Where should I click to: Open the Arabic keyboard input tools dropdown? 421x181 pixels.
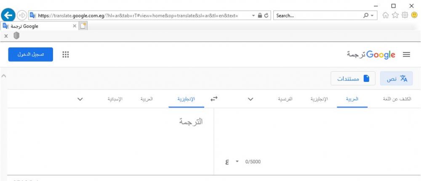click(x=237, y=162)
